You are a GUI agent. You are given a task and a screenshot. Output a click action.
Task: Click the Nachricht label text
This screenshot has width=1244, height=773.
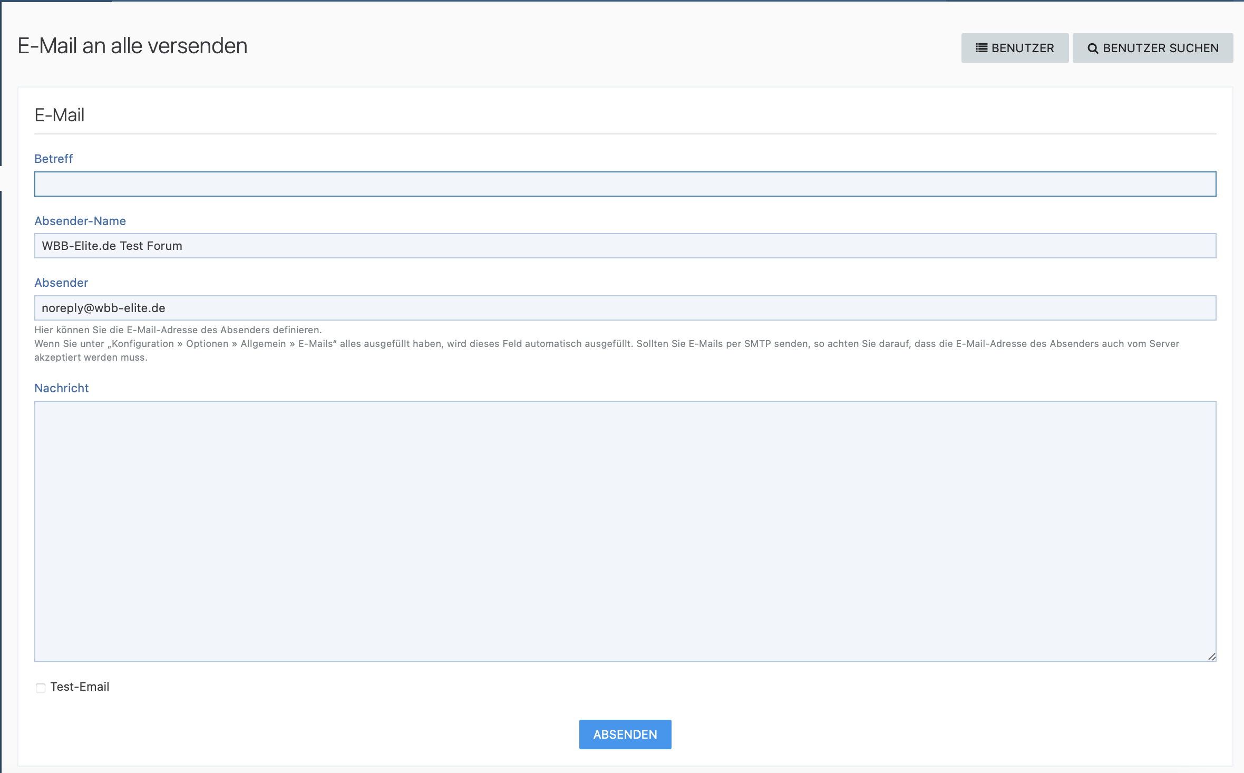point(62,388)
